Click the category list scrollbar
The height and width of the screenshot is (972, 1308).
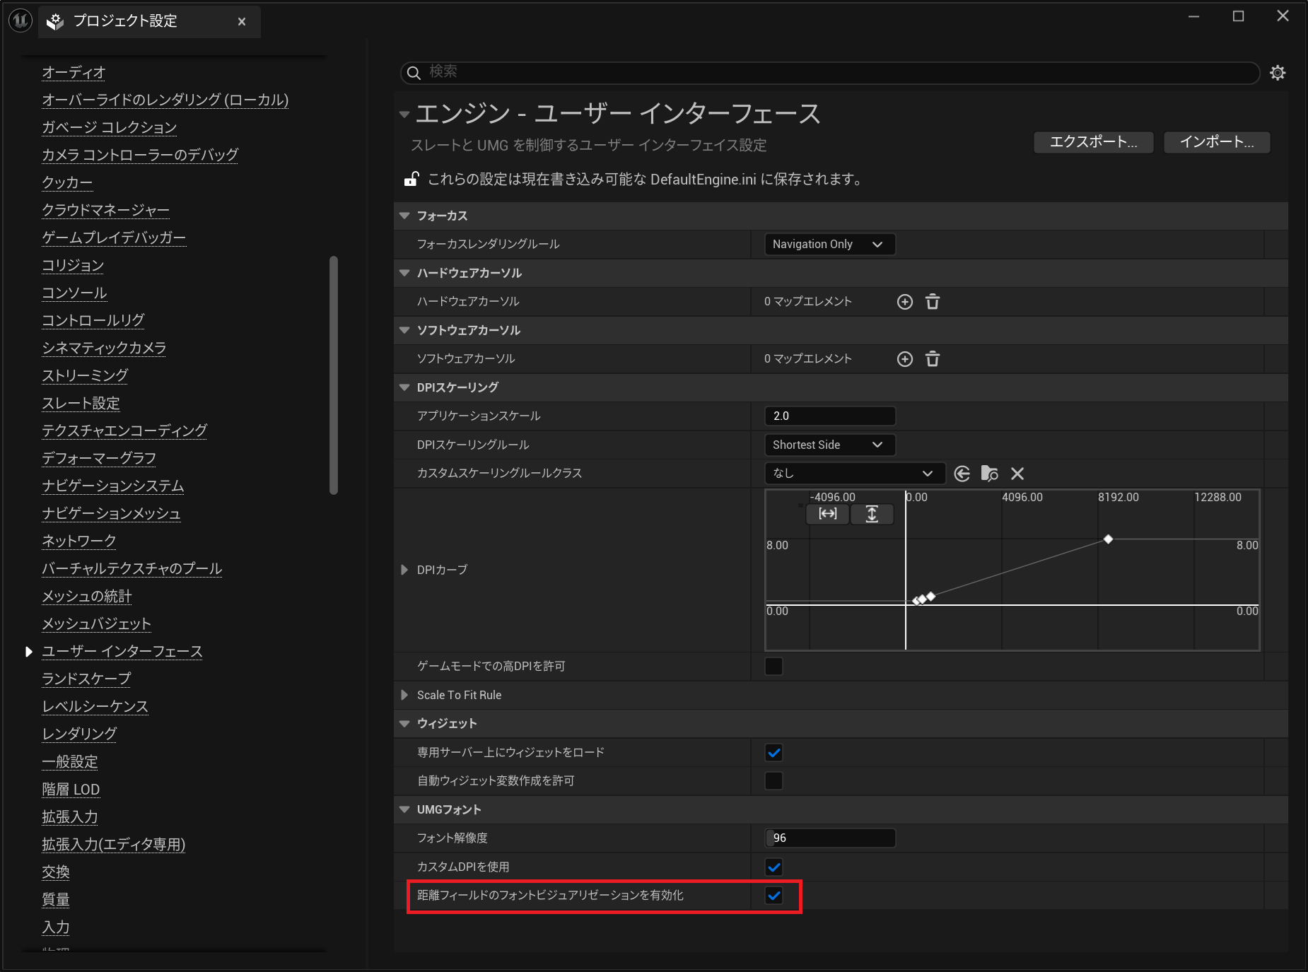pos(334,375)
